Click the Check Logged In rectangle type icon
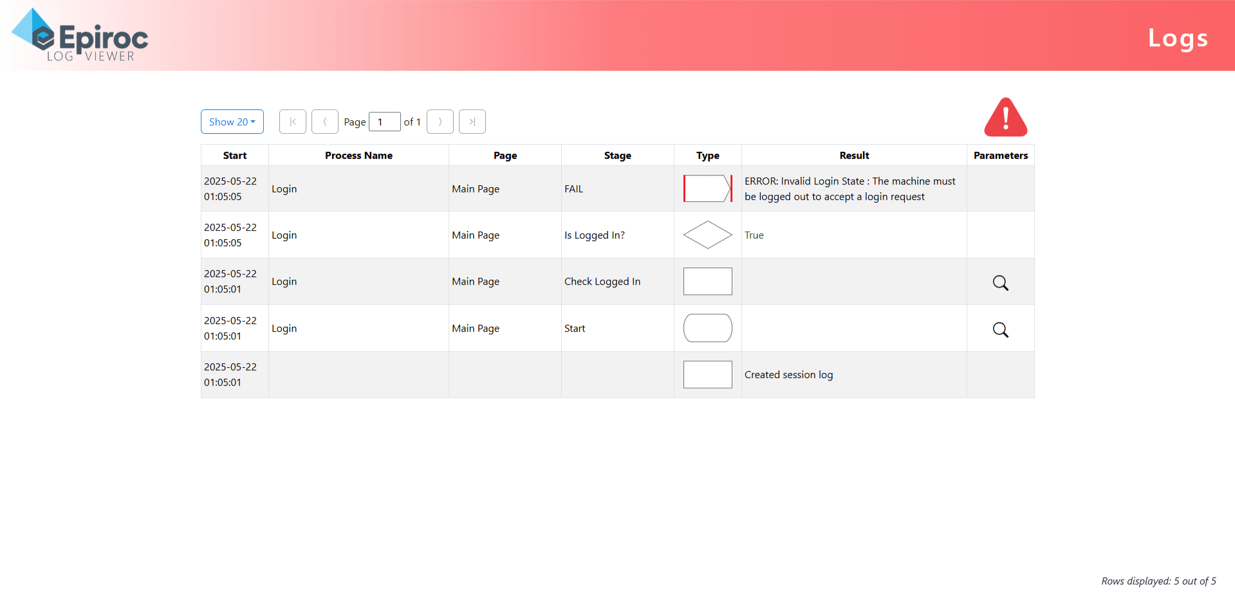Image resolution: width=1235 pixels, height=596 pixels. [707, 282]
